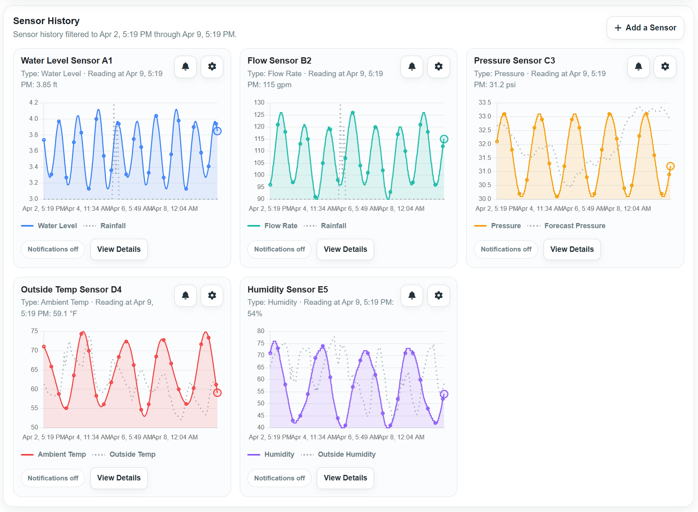The height and width of the screenshot is (512, 698).
Task: Toggle Notifications off on Flow Sensor B2
Action: click(279, 249)
